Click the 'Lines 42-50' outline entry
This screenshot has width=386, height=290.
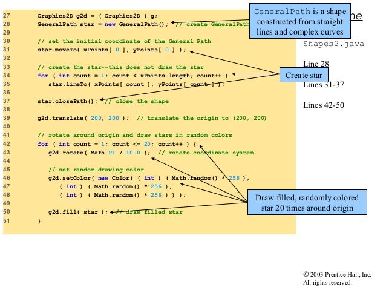coord(324,105)
